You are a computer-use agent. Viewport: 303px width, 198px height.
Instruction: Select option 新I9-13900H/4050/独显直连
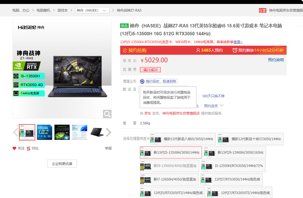point(170,166)
